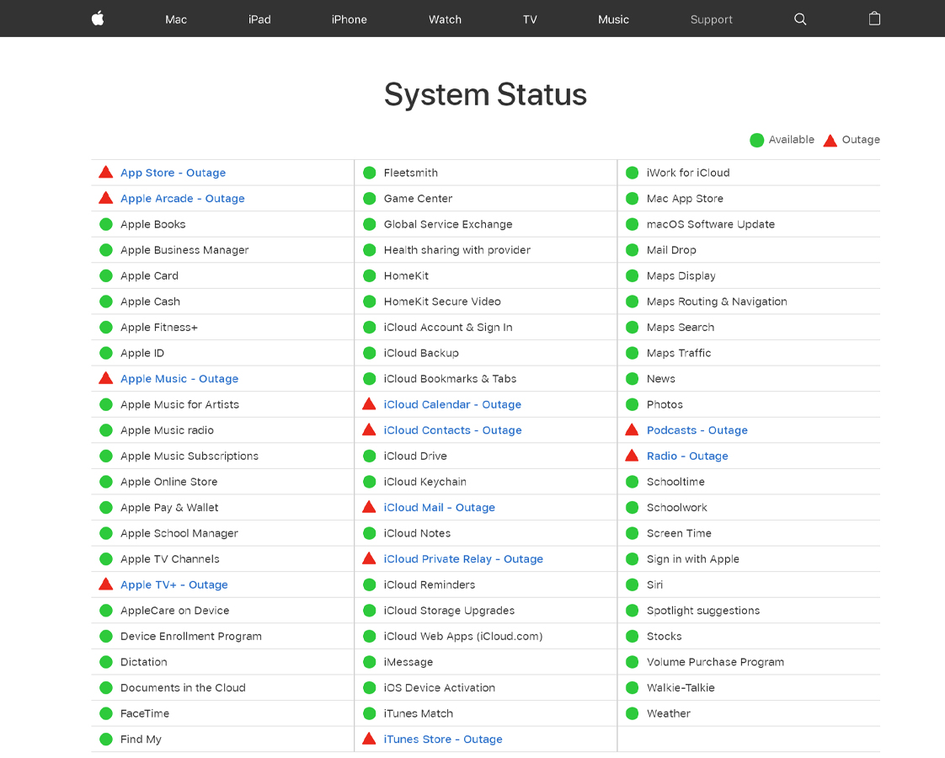
Task: Open the iPhone menu
Action: point(349,19)
